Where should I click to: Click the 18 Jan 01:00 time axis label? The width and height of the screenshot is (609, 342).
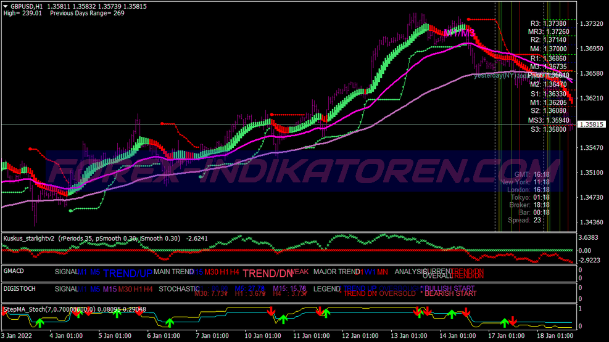pos(555,336)
